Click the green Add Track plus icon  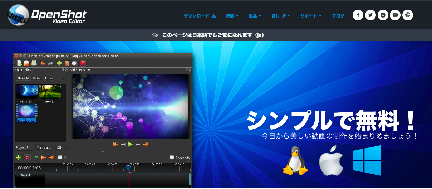coord(19,157)
